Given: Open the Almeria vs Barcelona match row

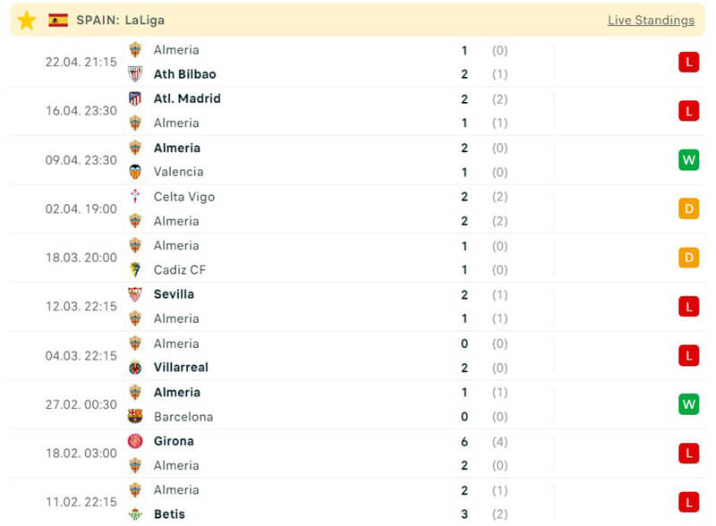Looking at the screenshot, I should (x=358, y=404).
